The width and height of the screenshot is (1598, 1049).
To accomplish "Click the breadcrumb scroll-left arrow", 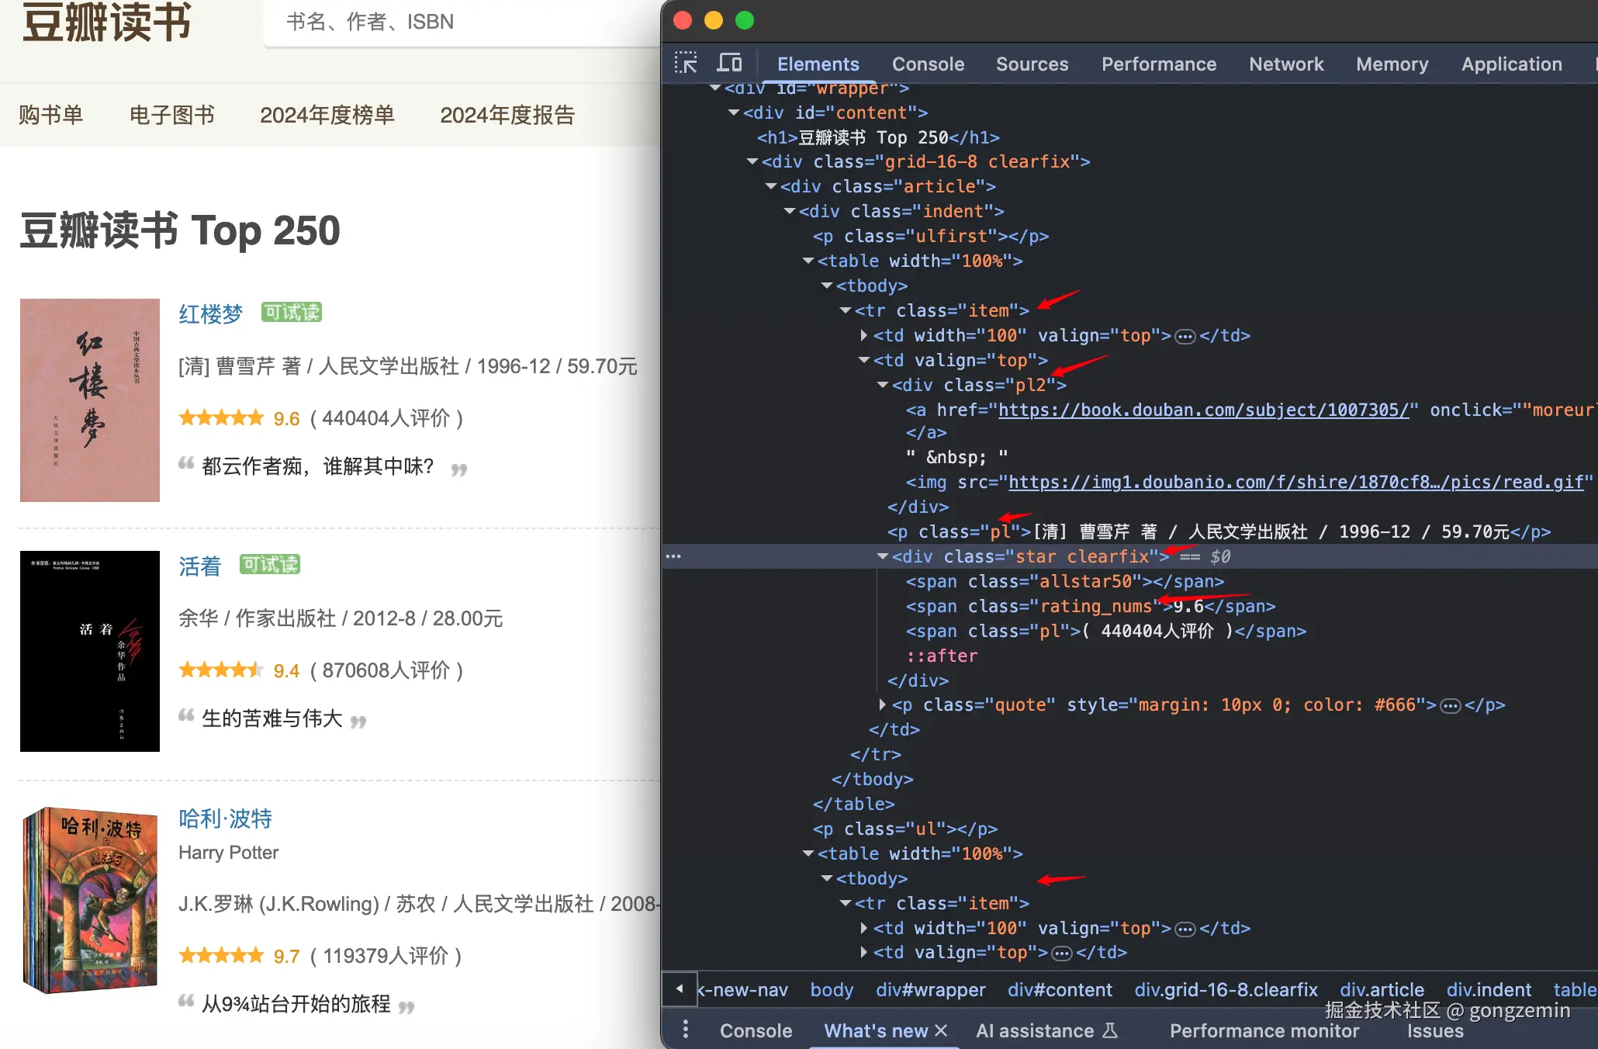I will 680,988.
